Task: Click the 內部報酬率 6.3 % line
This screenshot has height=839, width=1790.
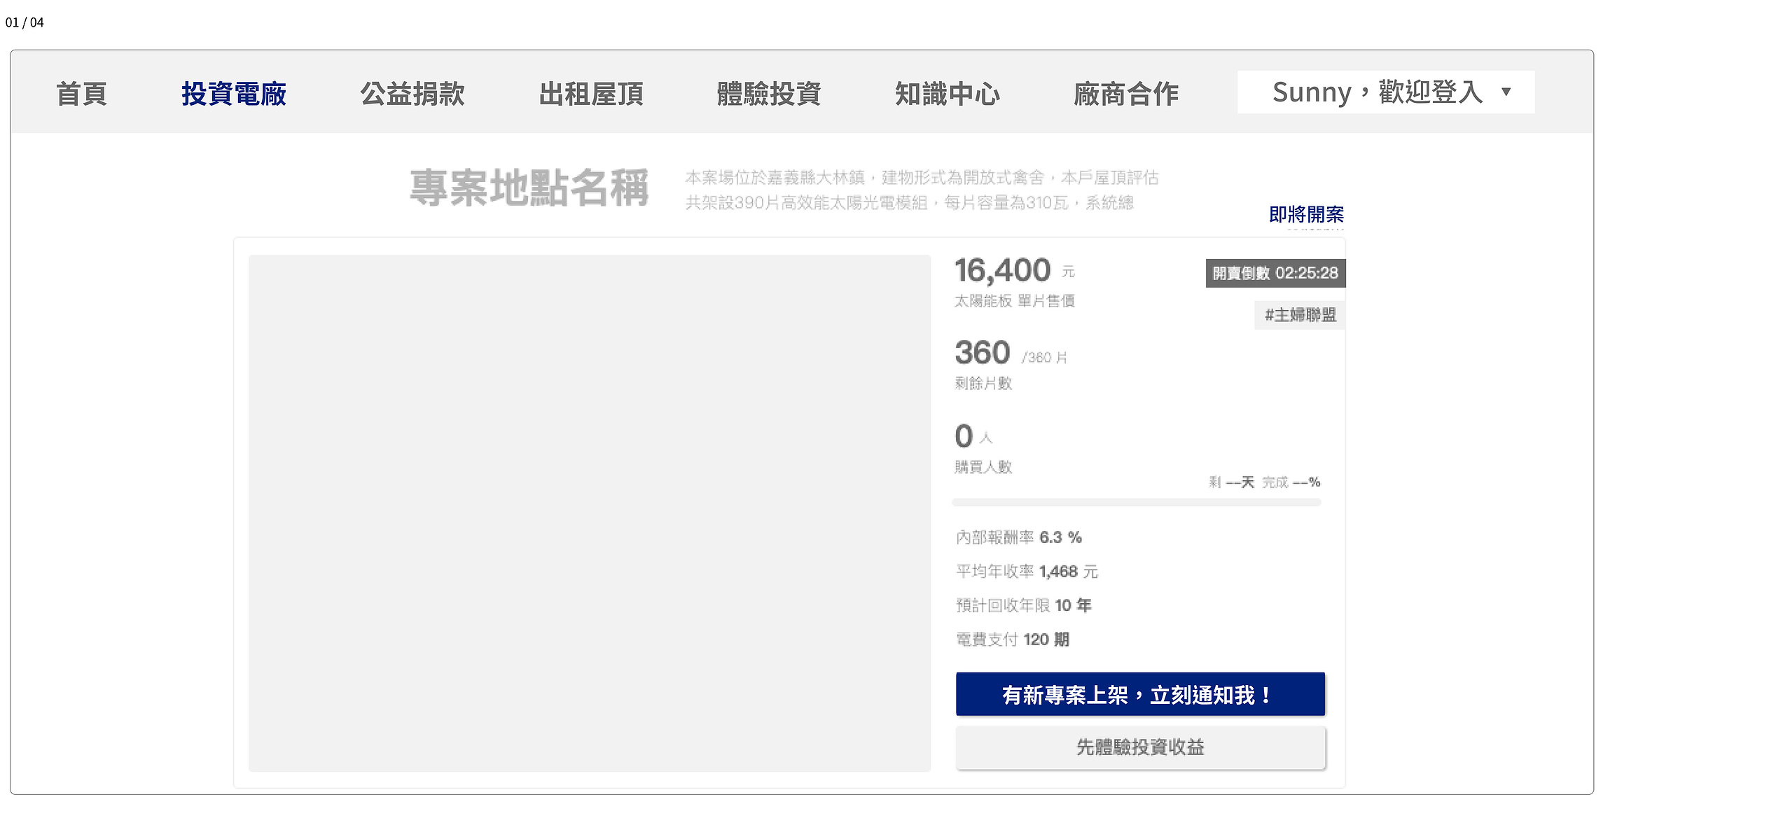Action: tap(1019, 537)
